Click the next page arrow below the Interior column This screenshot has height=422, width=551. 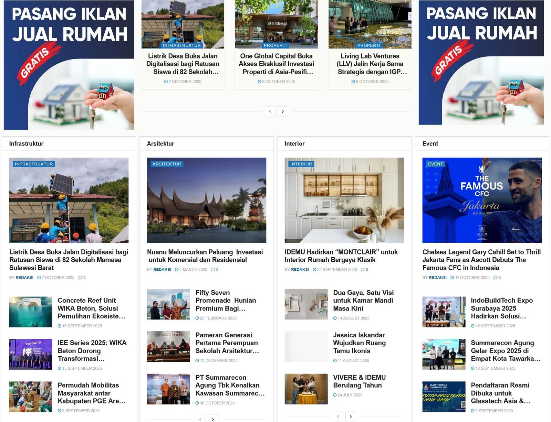coord(351,416)
